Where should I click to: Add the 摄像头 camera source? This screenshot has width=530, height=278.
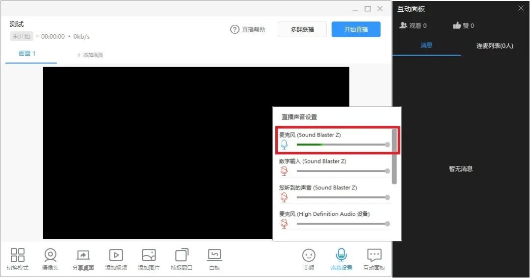tap(51, 259)
